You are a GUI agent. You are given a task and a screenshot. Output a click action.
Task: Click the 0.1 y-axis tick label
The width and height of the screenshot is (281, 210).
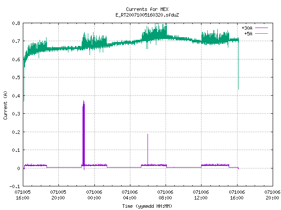click(x=16, y=150)
